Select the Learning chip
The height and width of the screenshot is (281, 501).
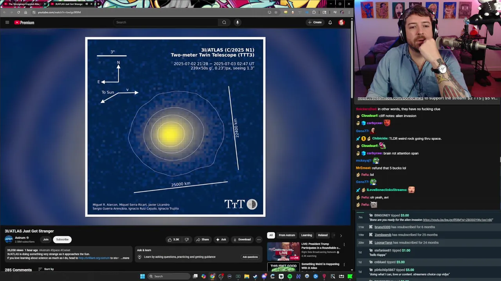point(306,235)
